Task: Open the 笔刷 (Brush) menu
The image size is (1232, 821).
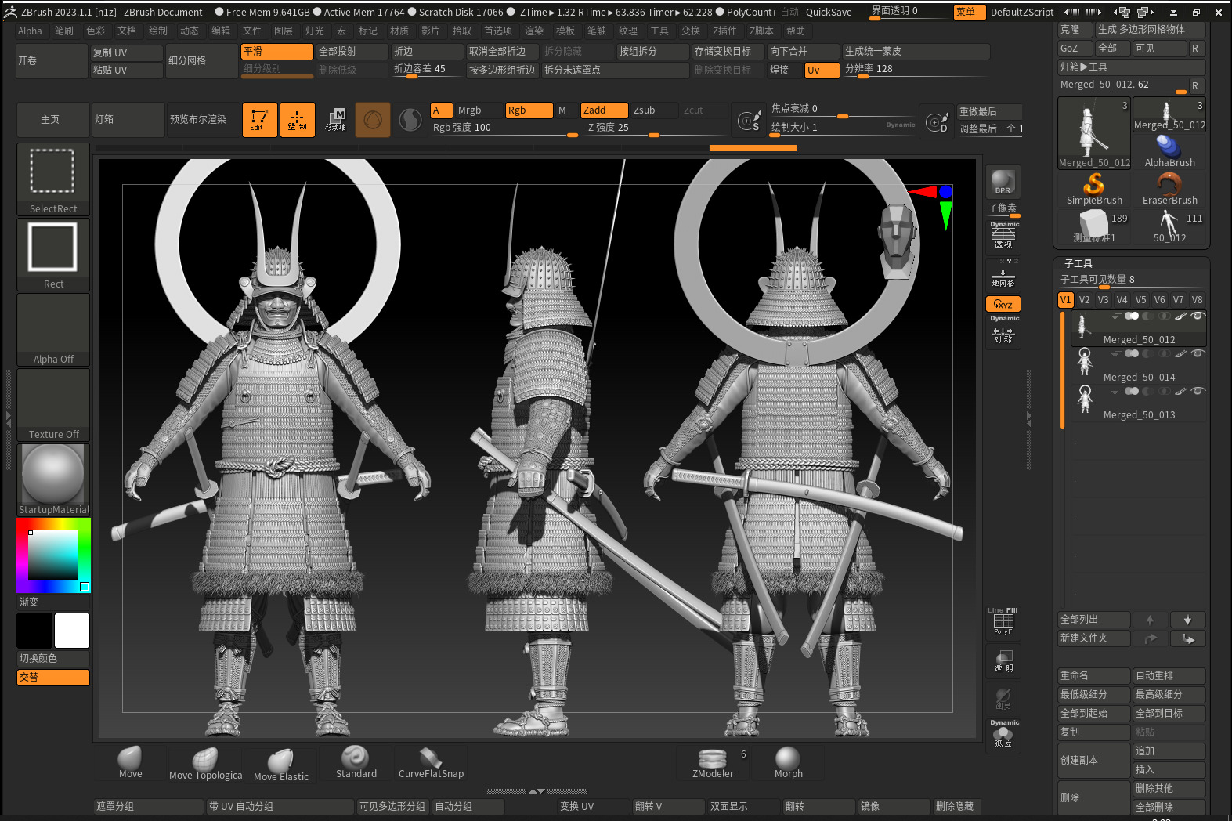Action: 64,31
